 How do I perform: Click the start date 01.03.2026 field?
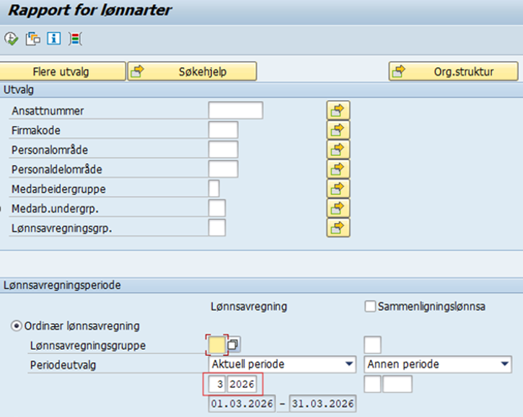click(x=242, y=404)
